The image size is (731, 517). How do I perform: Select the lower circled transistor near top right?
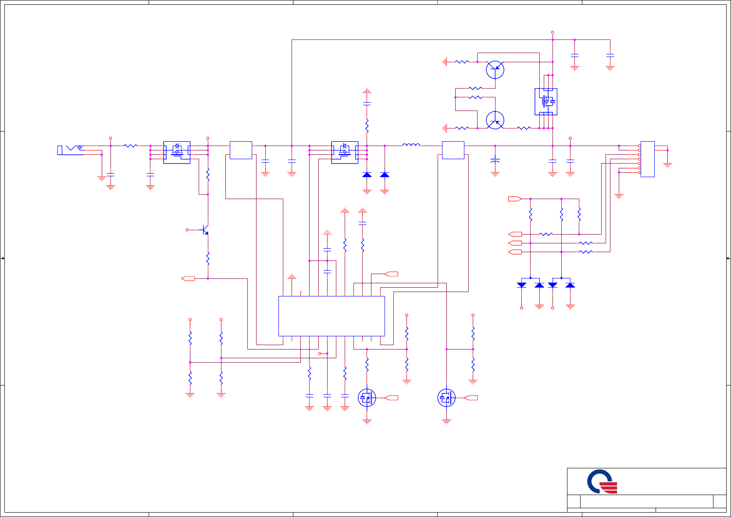coord(495,120)
